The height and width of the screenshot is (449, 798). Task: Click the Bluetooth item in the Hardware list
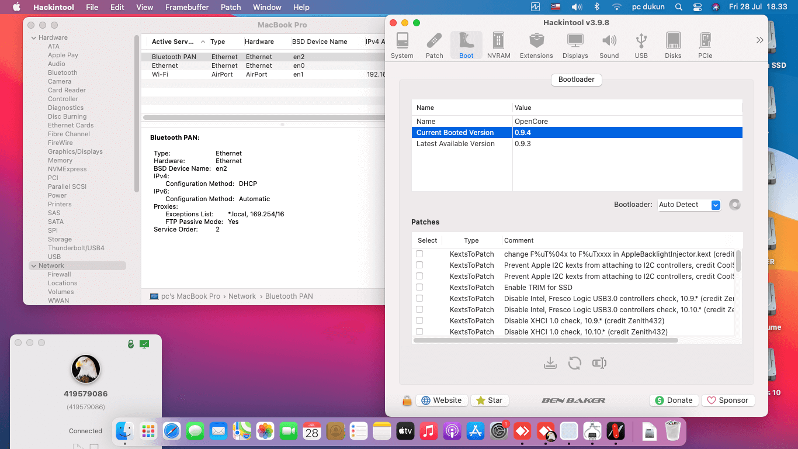pos(63,72)
